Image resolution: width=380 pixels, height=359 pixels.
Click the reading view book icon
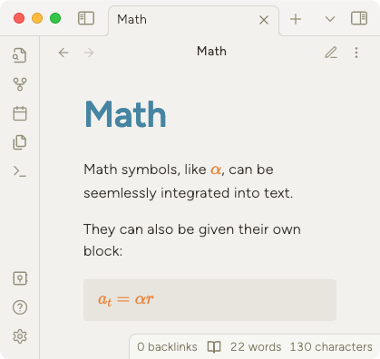coord(214,347)
